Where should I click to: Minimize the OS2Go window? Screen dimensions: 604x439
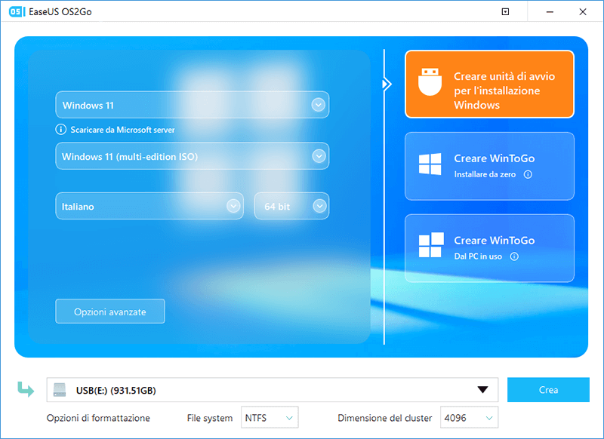550,12
